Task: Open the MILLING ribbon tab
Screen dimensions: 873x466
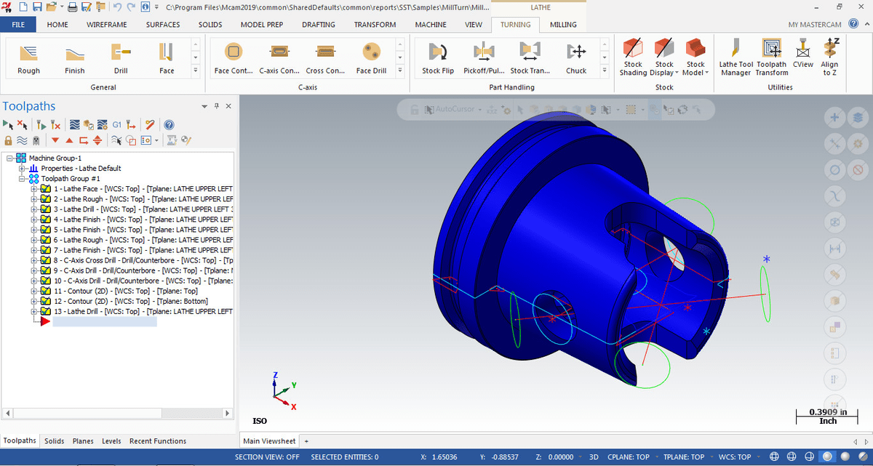Action: (x=563, y=25)
